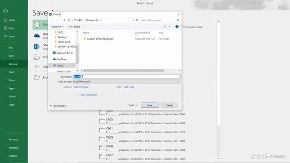Click the Save button in the dialog
The width and height of the screenshot is (290, 163).
click(150, 105)
